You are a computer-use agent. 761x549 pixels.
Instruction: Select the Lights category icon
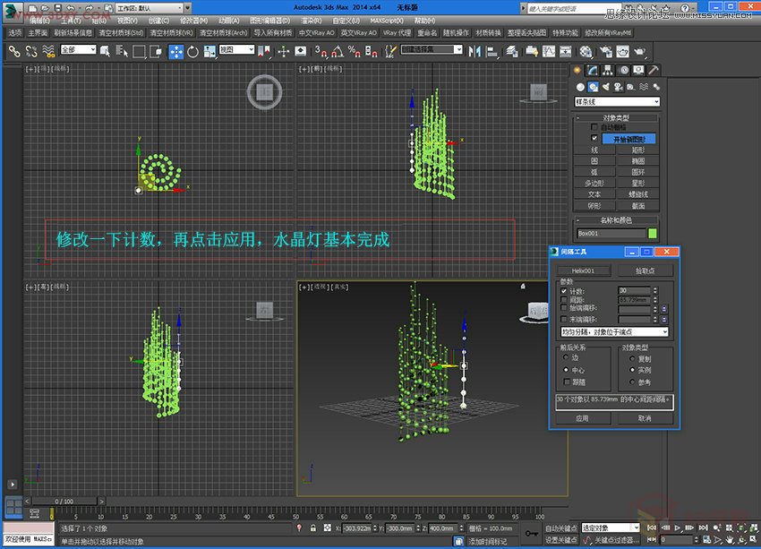(x=606, y=87)
